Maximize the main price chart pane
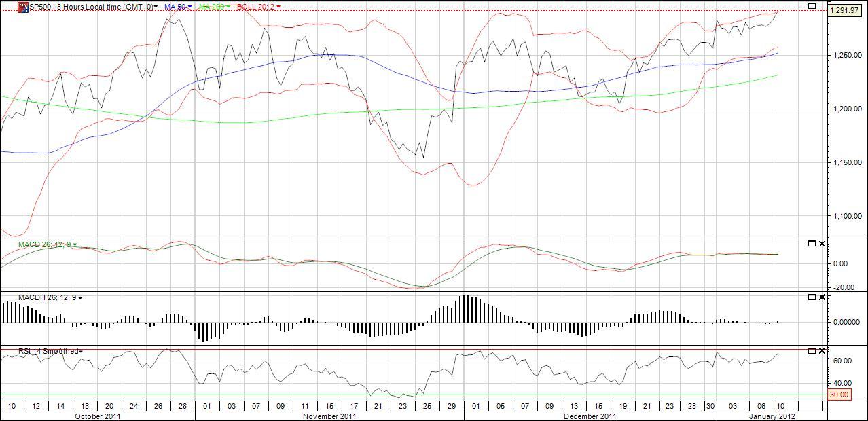This screenshot has height=421, width=868. pyautogui.click(x=812, y=6)
